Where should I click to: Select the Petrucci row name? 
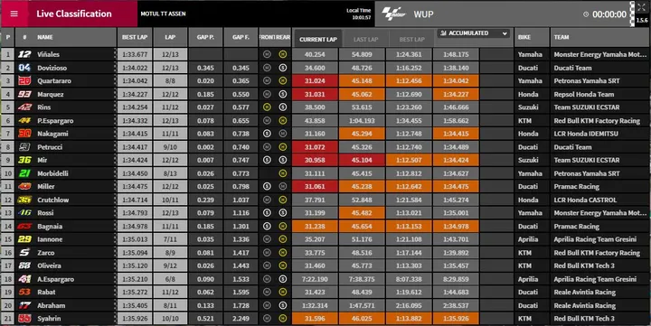pyautogui.click(x=51, y=147)
